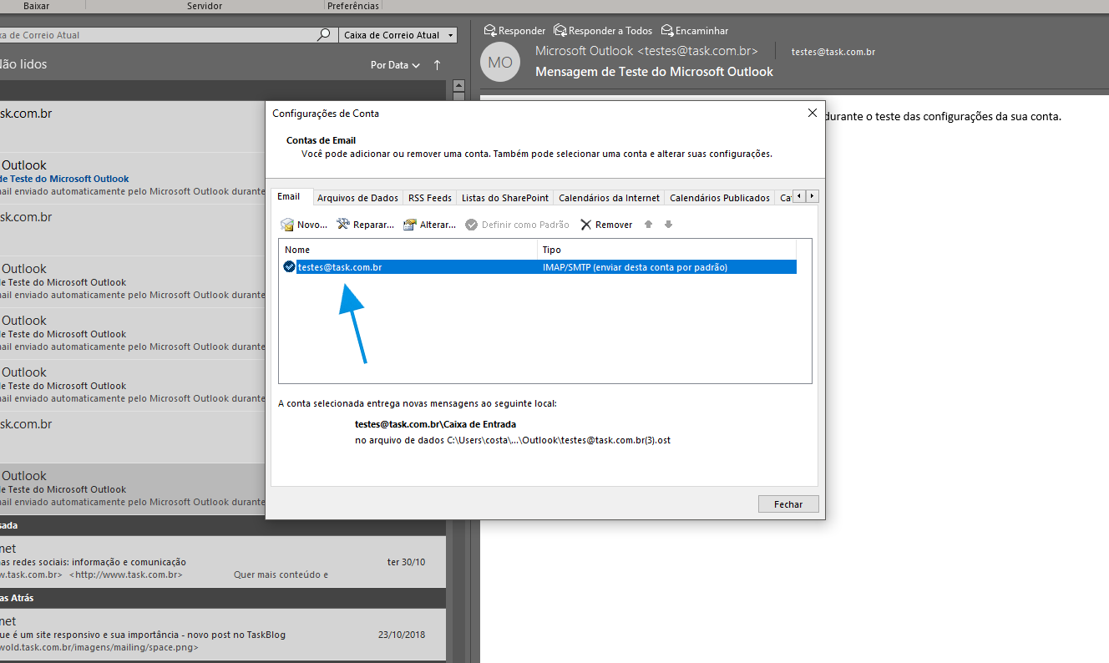Screen dimensions: 1109x663
Task: Click the Preferências ribbon group label
Action: point(353,6)
